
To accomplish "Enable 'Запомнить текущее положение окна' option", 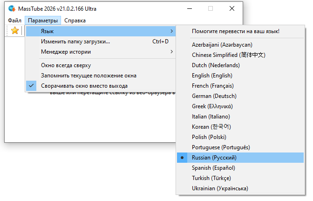I will pos(88,76).
